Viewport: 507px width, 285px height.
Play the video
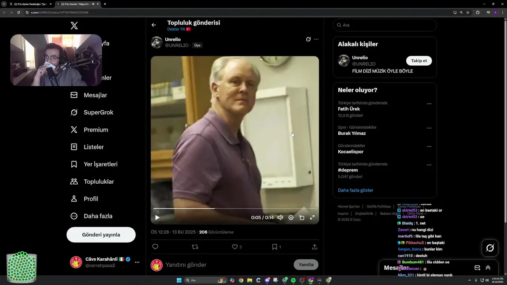[157, 217]
